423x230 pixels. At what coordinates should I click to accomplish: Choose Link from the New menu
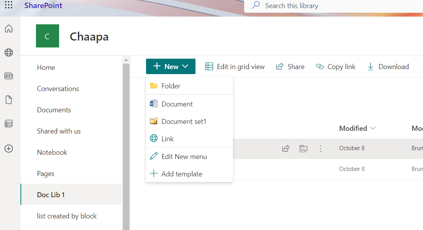click(x=189, y=139)
